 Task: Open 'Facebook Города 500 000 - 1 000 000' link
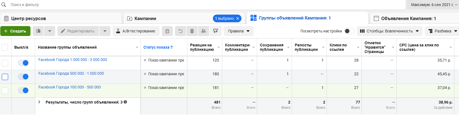pyautogui.click(x=71, y=73)
